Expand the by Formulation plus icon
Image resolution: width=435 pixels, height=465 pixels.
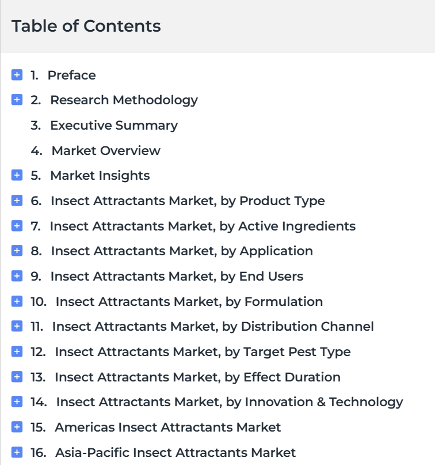pos(17,301)
